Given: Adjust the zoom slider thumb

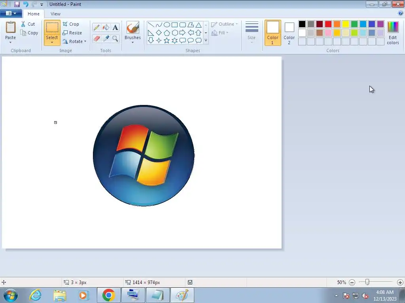Looking at the screenshot, I should [367, 282].
